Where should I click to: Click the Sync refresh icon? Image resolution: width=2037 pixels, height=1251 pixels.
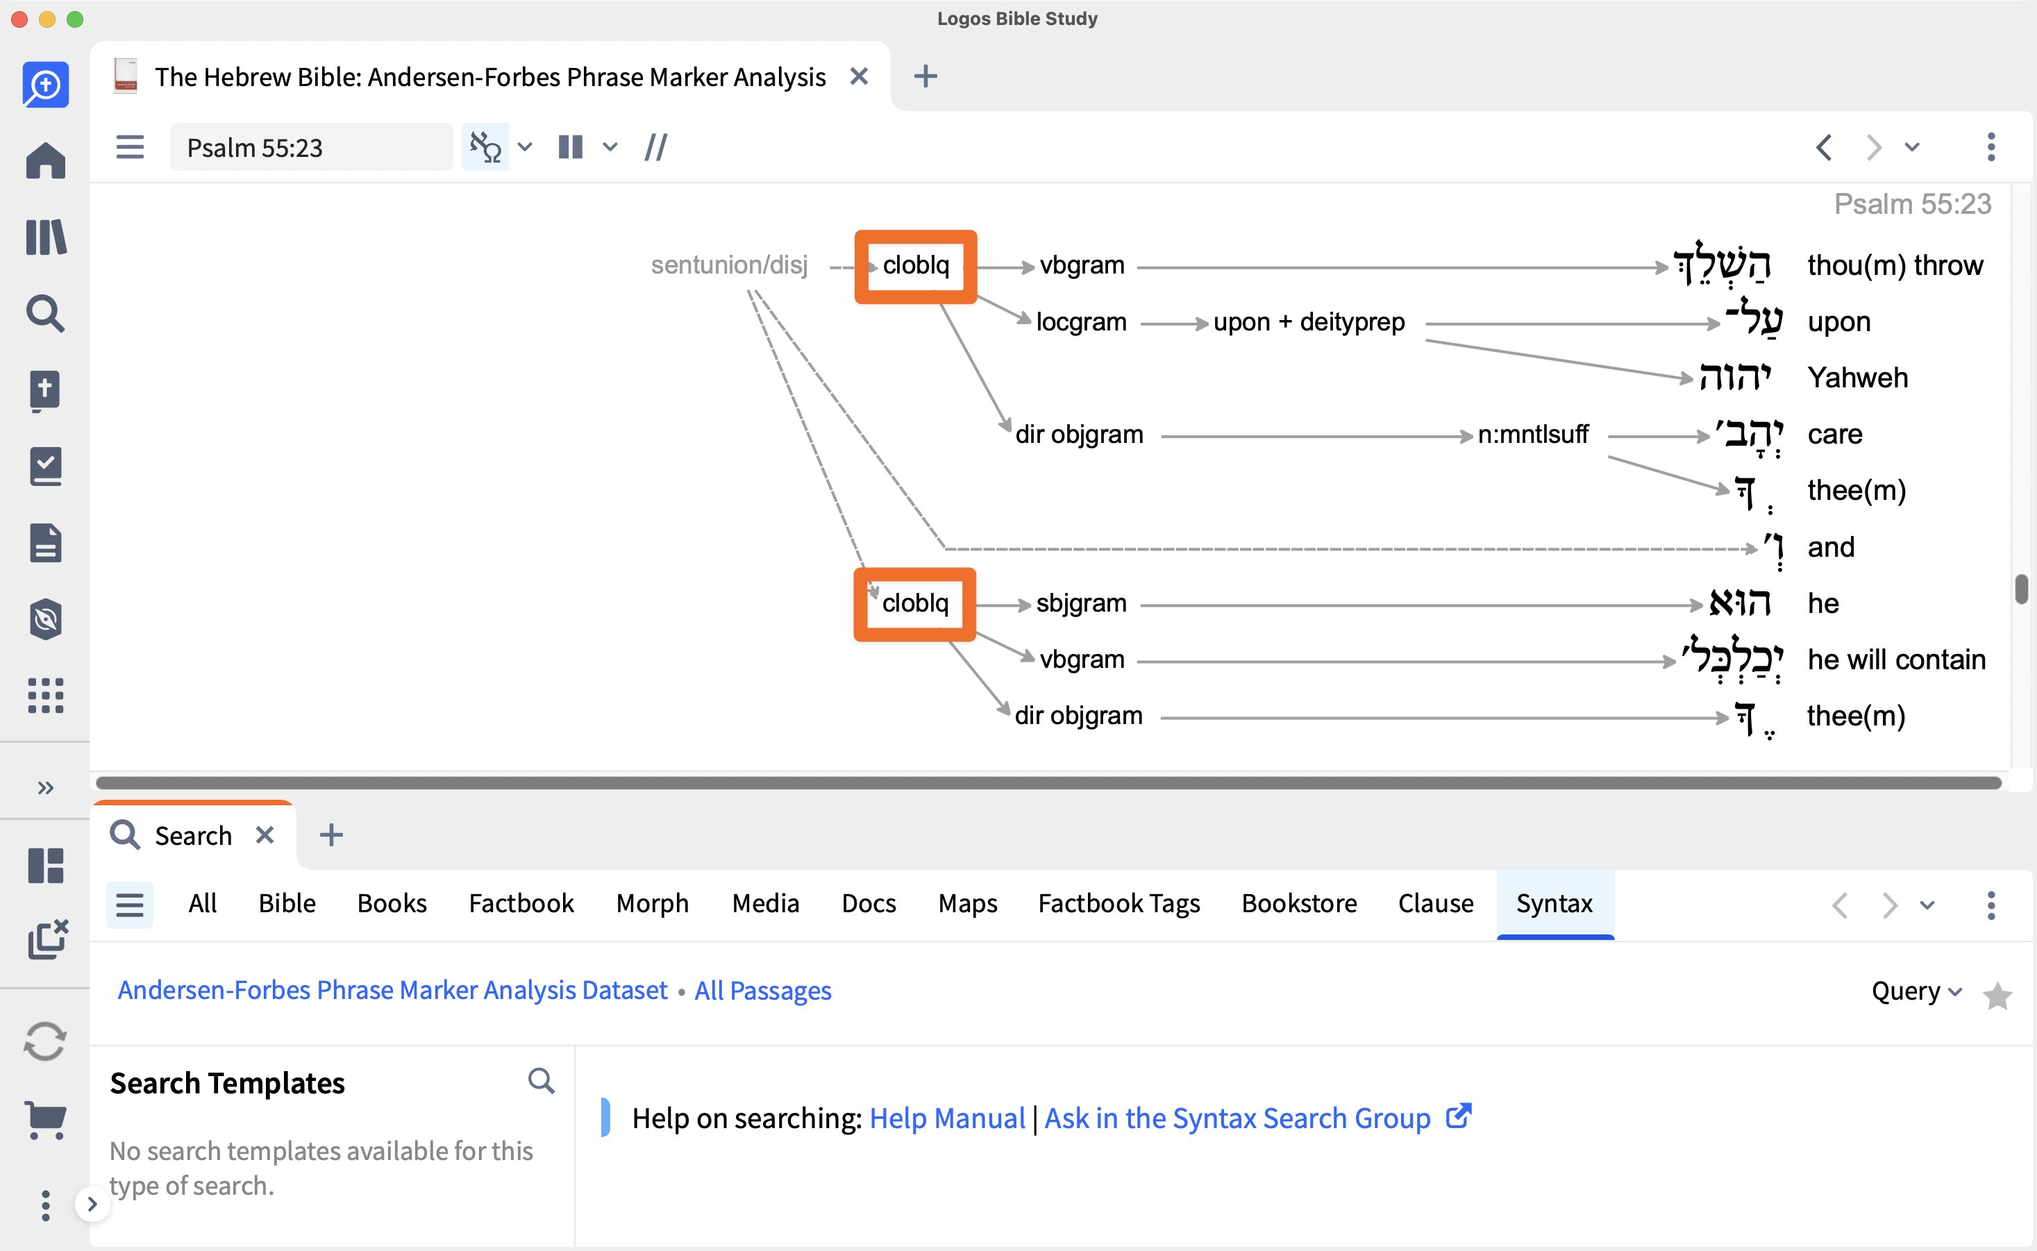point(44,1041)
